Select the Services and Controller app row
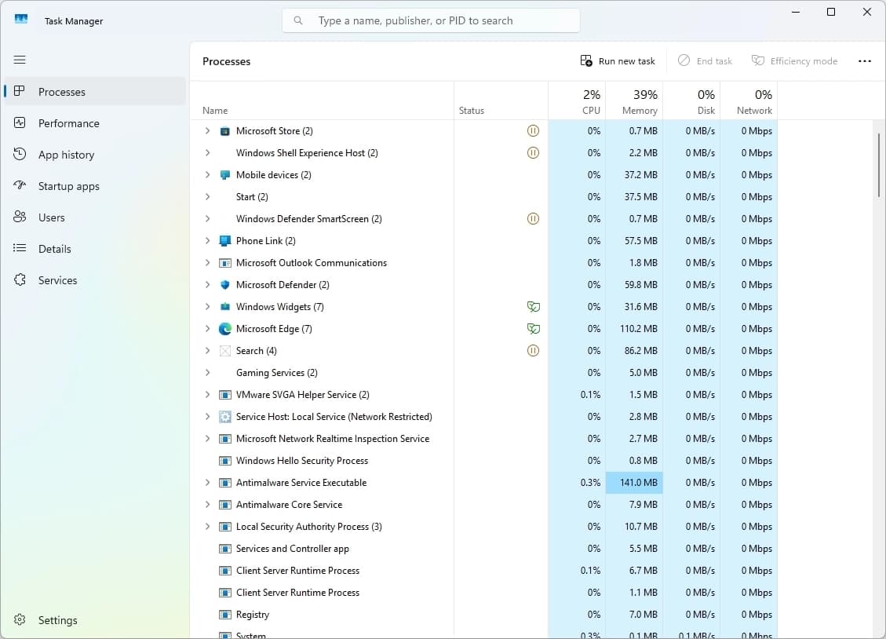This screenshot has height=639, width=886. coord(484,549)
